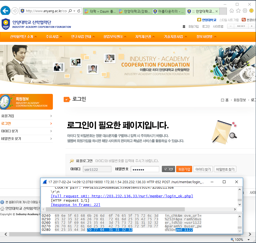
Task: Open the 'Response in frame: 22' link
Action: point(76,205)
